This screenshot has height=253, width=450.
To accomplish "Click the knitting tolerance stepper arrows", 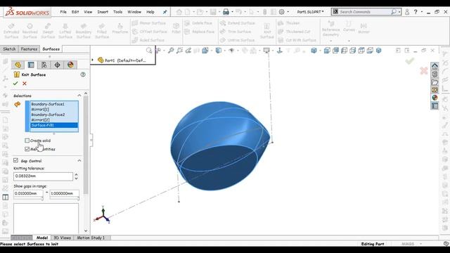I will (76, 176).
